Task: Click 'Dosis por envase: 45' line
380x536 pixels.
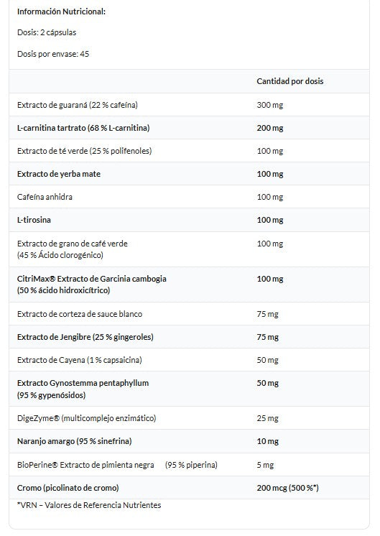Action: point(53,54)
